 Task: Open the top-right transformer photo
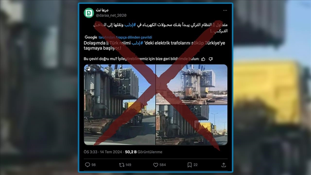tap(192, 84)
